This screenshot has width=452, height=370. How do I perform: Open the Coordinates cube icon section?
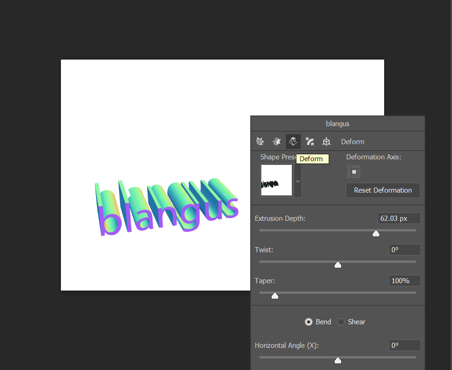[x=326, y=141]
